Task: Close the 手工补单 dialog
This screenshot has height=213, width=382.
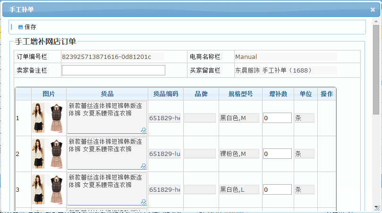Action: [x=372, y=9]
